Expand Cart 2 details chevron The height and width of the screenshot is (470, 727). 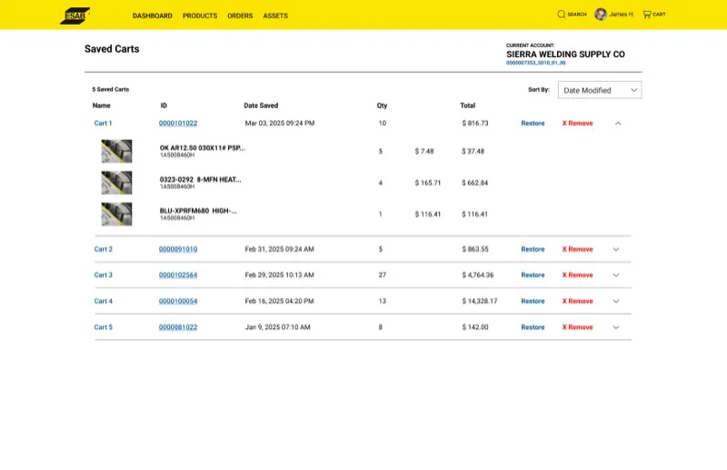(616, 249)
